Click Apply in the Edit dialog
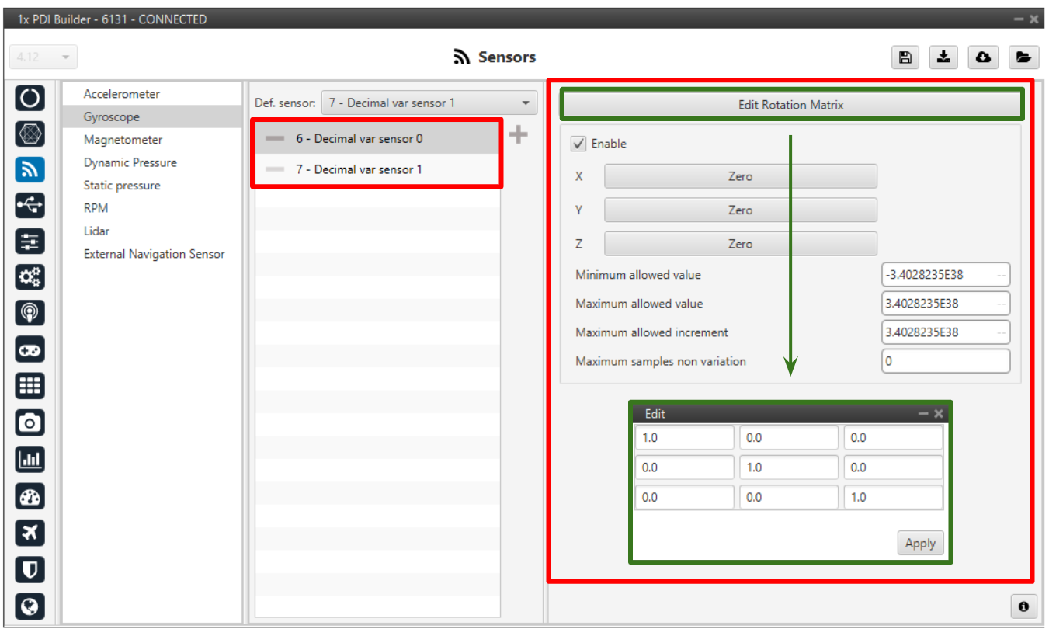This screenshot has width=1049, height=629. pos(920,544)
